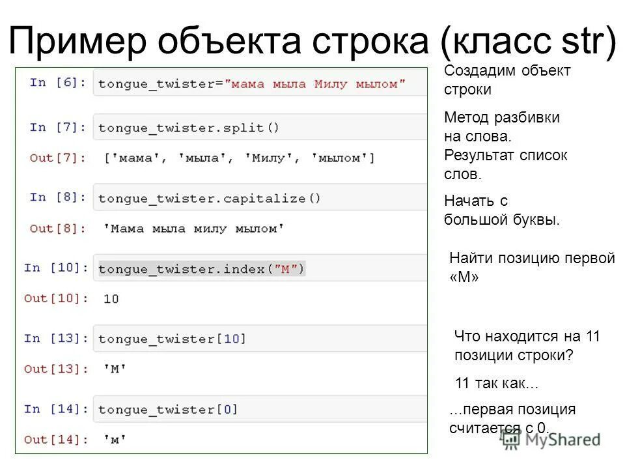Select the In [14]: prompt label
This screenshot has width=625, height=469.
pyautogui.click(x=56, y=409)
